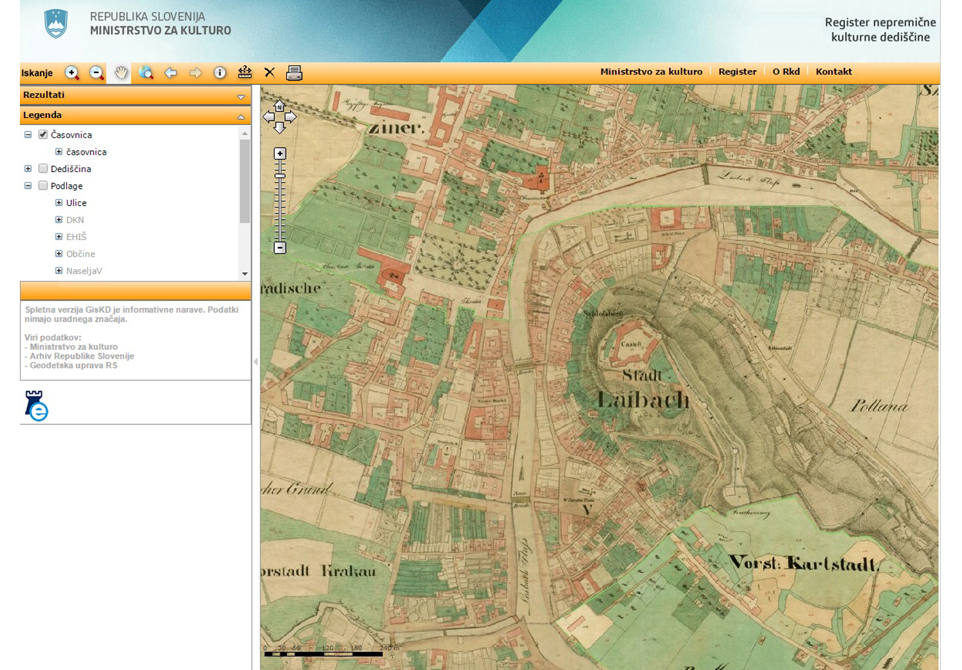
Task: Select the info identify tool
Action: [x=220, y=73]
